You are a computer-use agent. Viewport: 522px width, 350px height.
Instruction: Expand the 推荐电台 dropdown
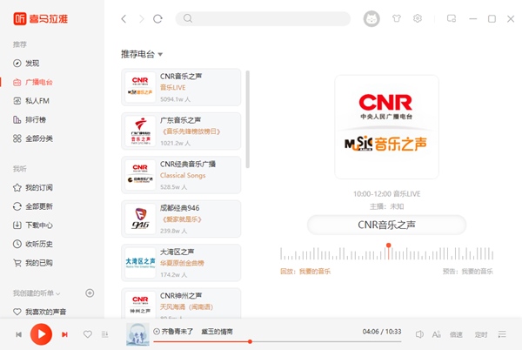click(x=160, y=54)
